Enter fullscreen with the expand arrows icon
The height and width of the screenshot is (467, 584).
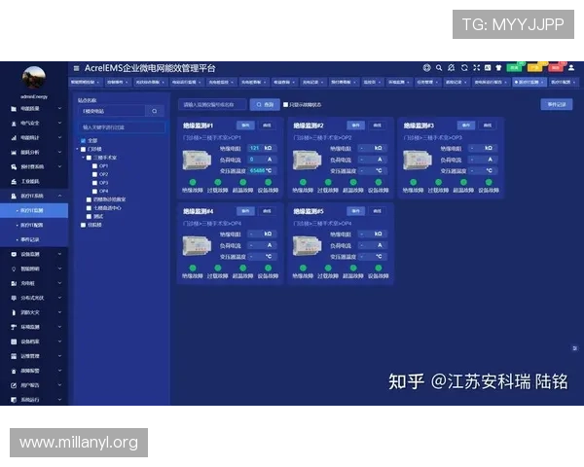(476, 68)
